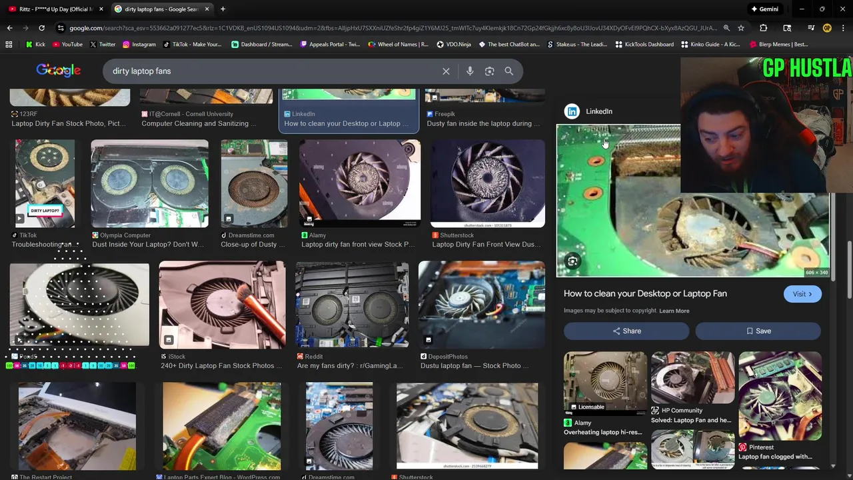Click the Google logo
The image size is (853, 480).
coord(59,71)
